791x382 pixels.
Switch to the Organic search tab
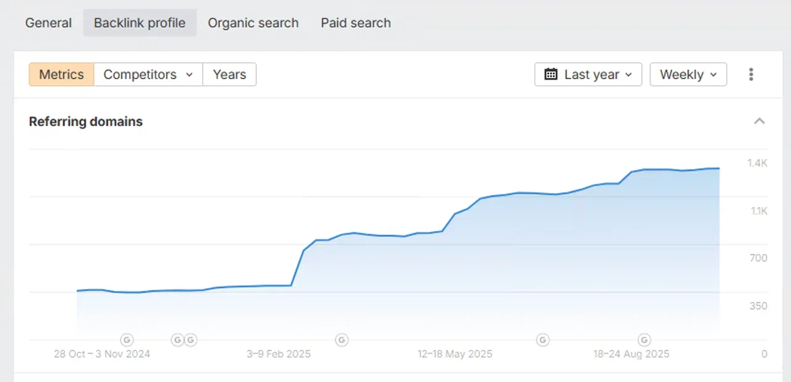253,23
